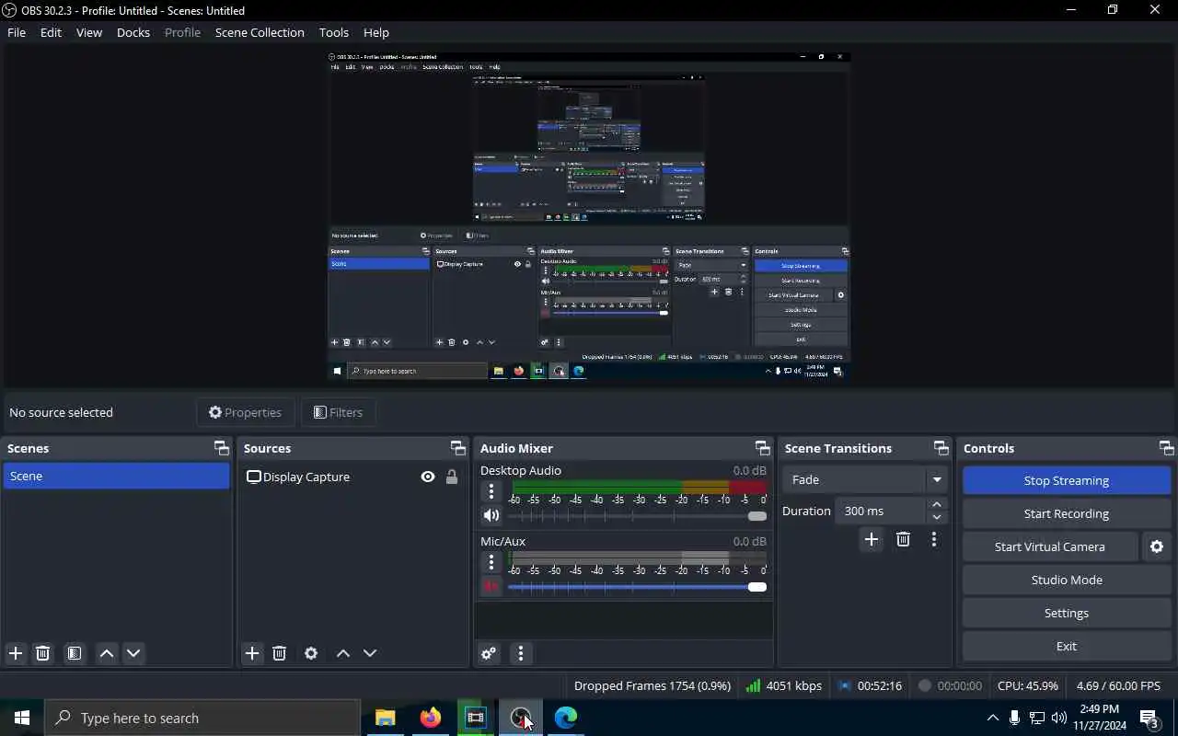Open Audio Mixer menu three-dot icon at bottom

pyautogui.click(x=521, y=653)
